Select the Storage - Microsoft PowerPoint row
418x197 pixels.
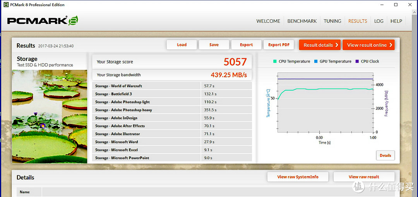point(172,158)
